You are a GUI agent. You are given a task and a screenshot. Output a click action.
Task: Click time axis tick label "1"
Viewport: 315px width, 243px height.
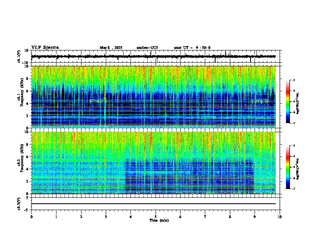[56, 217]
